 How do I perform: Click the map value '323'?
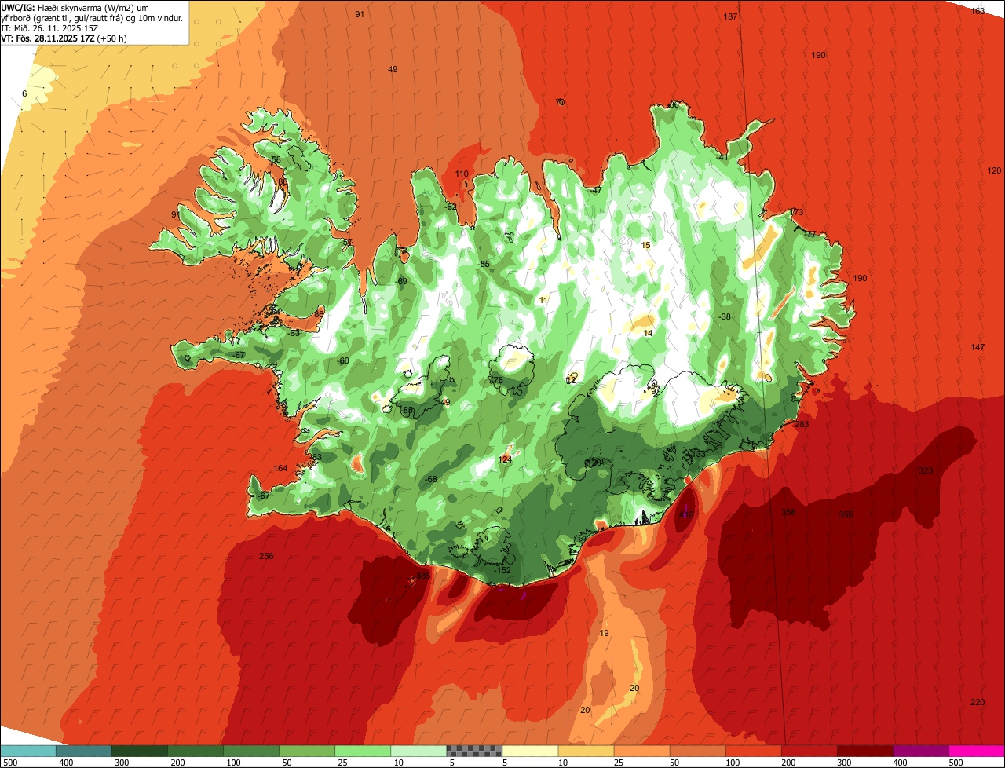click(926, 470)
